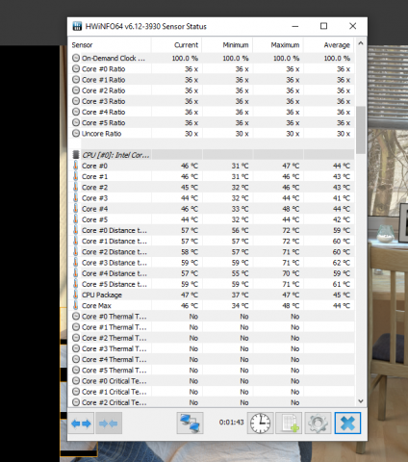Open sensor settings gear icon
The image size is (408, 462).
[318, 423]
